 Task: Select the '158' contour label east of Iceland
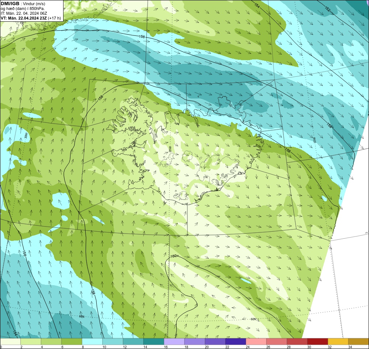pyautogui.click(x=288, y=150)
